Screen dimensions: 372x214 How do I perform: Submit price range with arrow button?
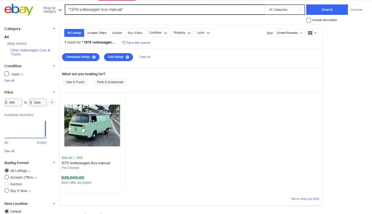point(52,103)
